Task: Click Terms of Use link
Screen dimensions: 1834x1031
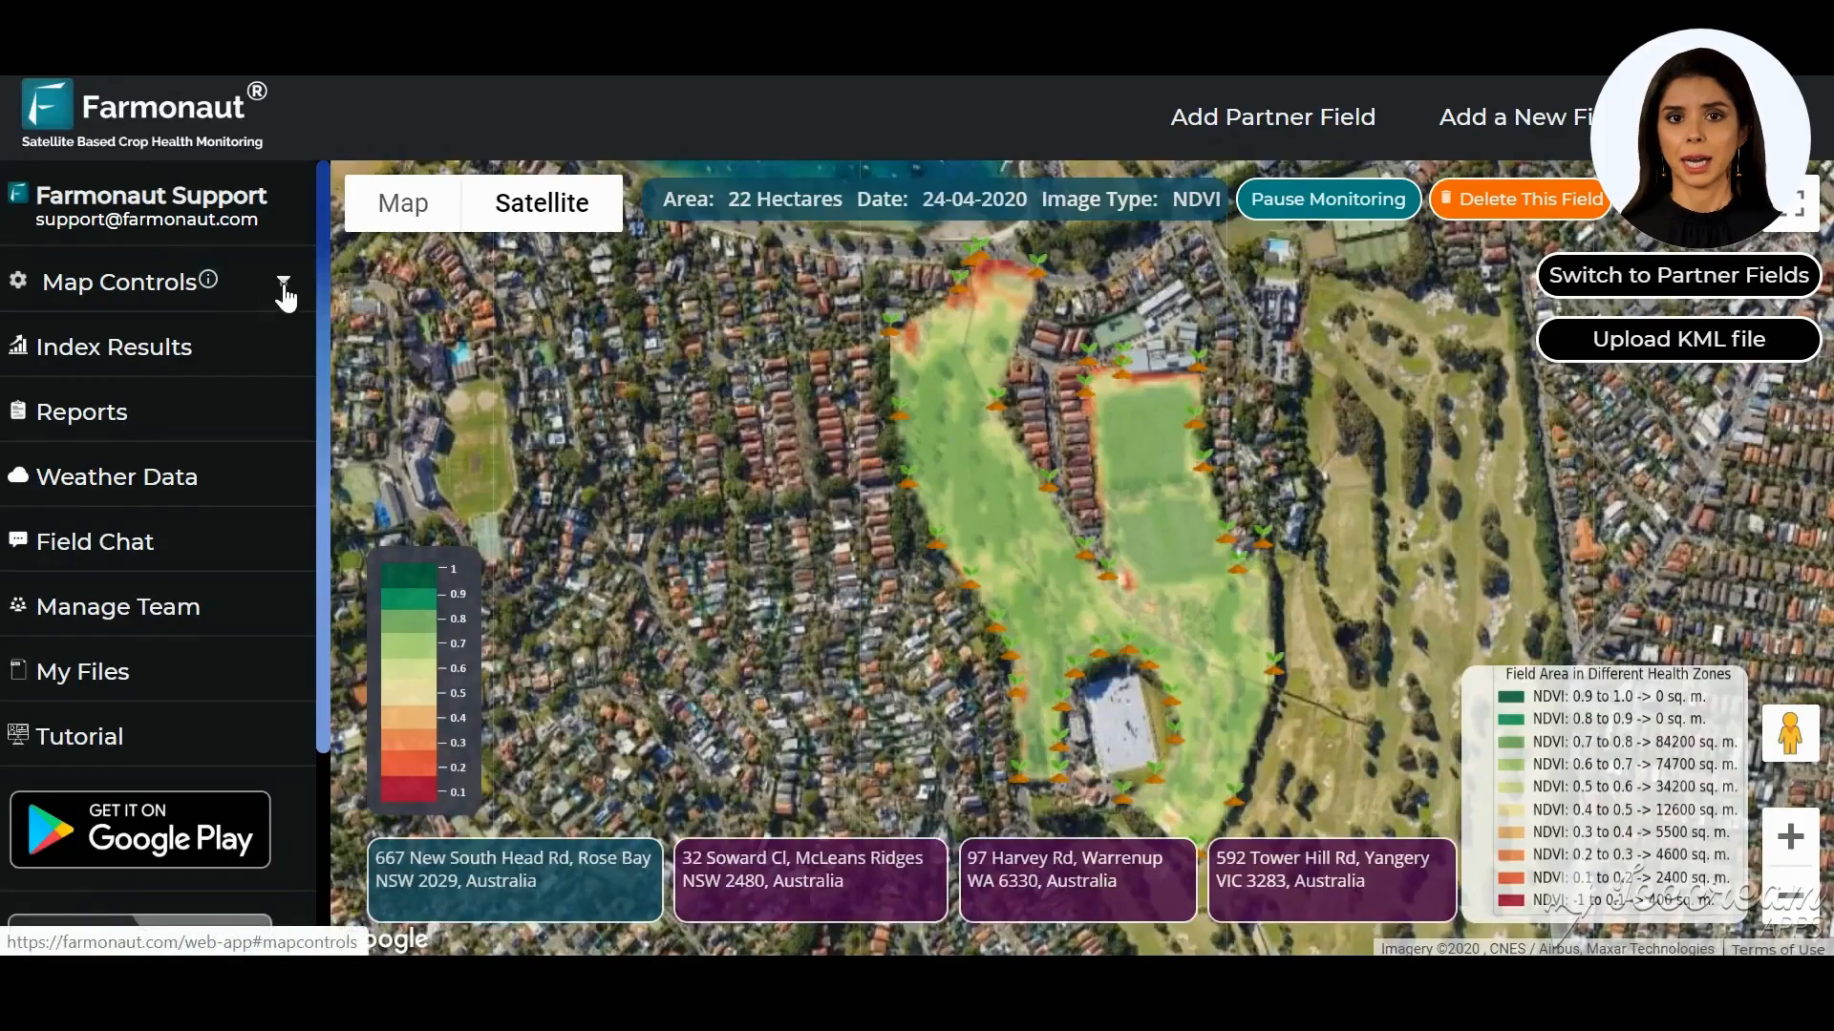Action: coord(1778,948)
